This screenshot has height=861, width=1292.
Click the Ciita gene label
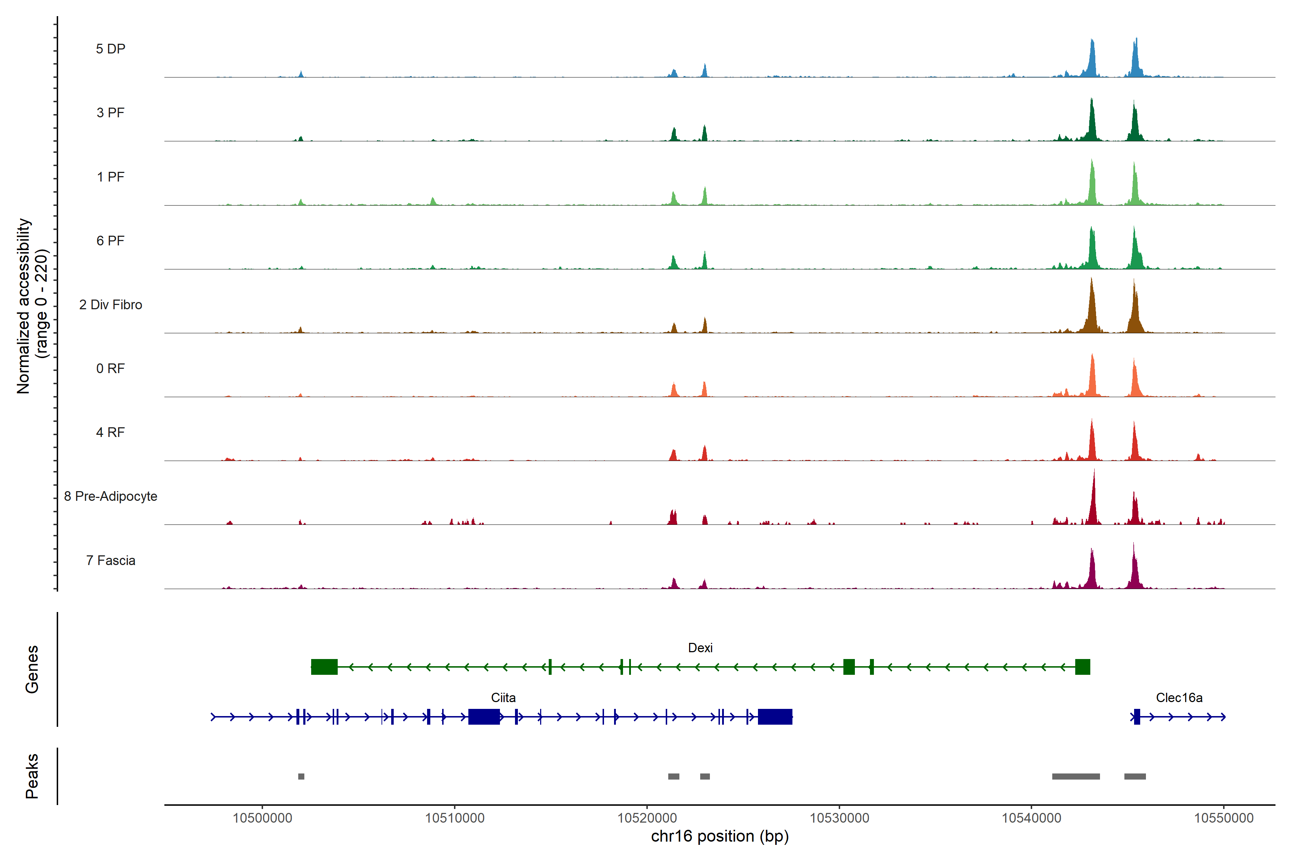503,698
